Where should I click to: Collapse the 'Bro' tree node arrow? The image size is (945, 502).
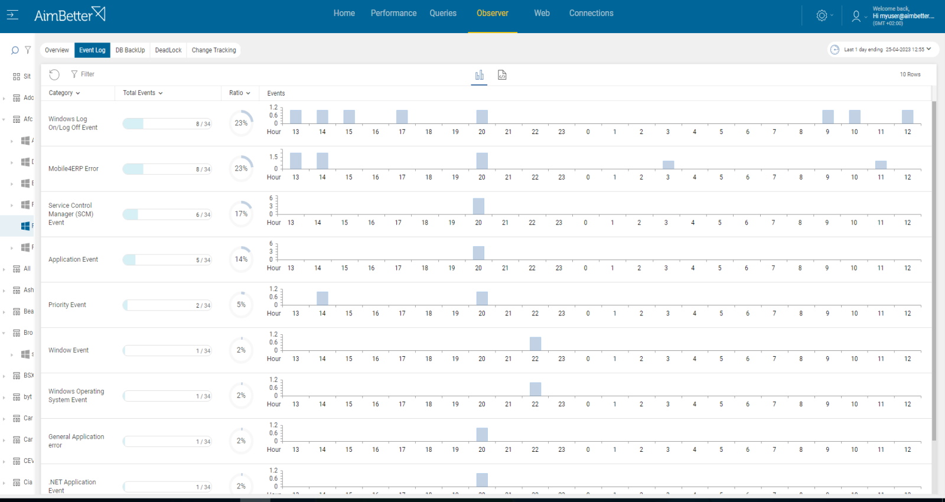[x=4, y=333]
